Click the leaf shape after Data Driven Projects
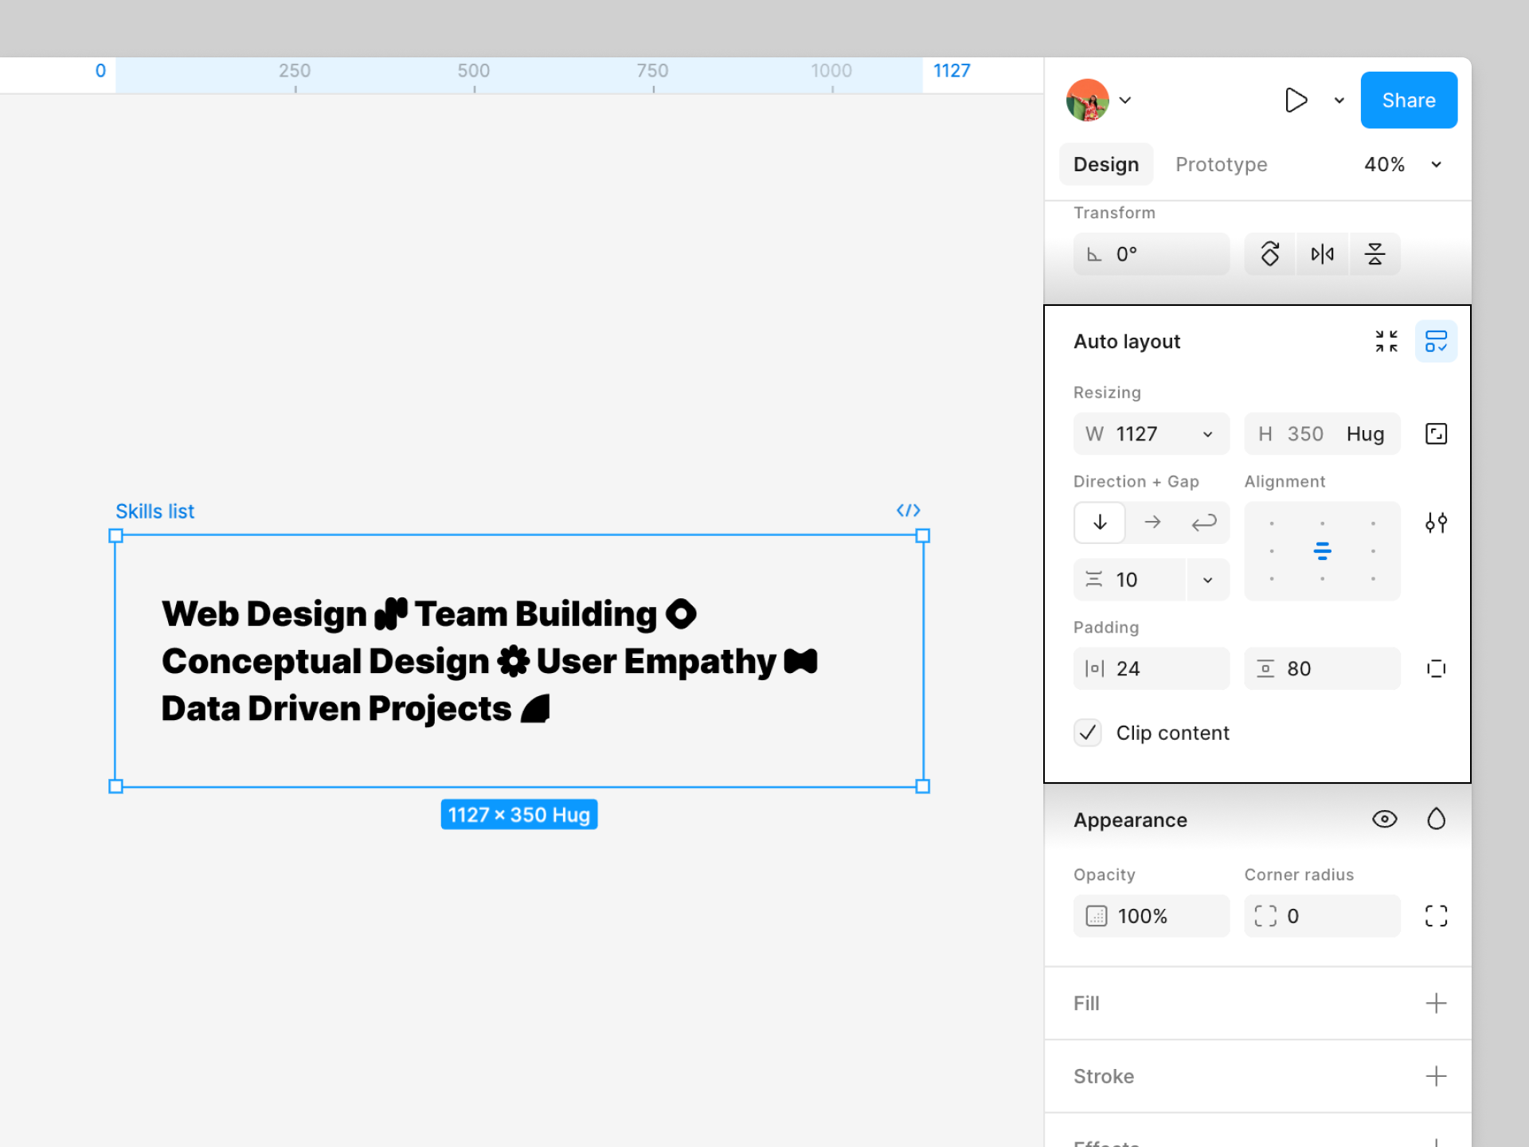Viewport: 1529px width, 1147px height. 535,709
